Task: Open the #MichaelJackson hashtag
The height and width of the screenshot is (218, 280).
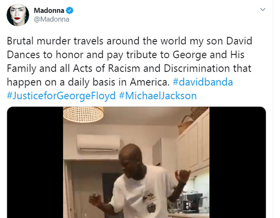Action: pyautogui.click(x=158, y=96)
